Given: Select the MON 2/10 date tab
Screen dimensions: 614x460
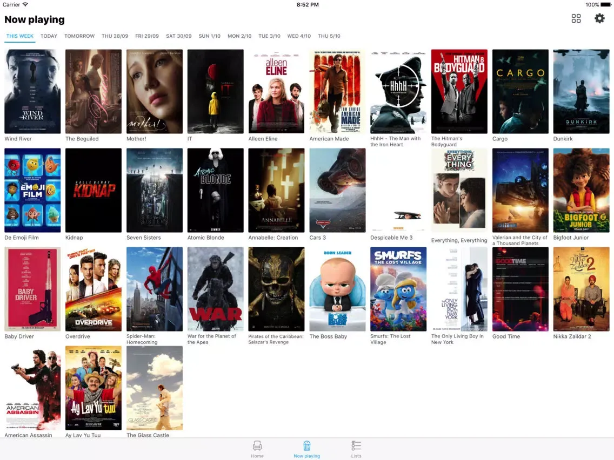Looking at the screenshot, I should pos(239,36).
